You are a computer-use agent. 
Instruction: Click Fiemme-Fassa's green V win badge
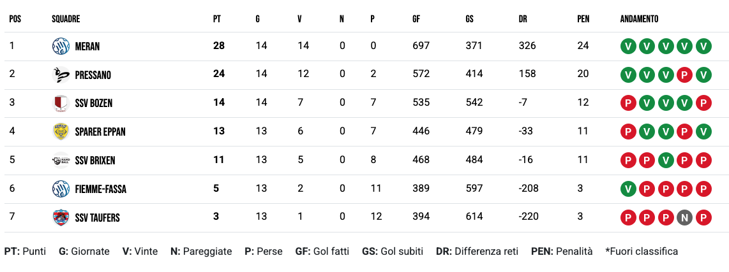(628, 189)
